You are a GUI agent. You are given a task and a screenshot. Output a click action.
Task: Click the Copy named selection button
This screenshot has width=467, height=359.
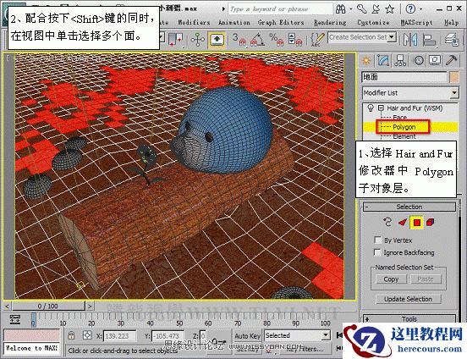(391, 279)
